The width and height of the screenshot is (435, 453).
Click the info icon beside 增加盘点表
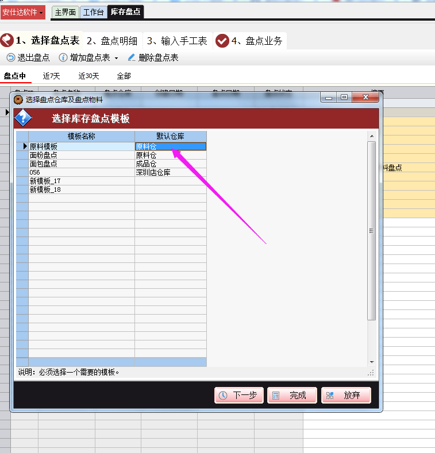coord(63,58)
